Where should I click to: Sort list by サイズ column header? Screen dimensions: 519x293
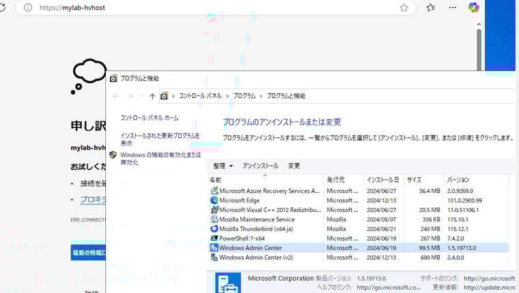(423, 180)
